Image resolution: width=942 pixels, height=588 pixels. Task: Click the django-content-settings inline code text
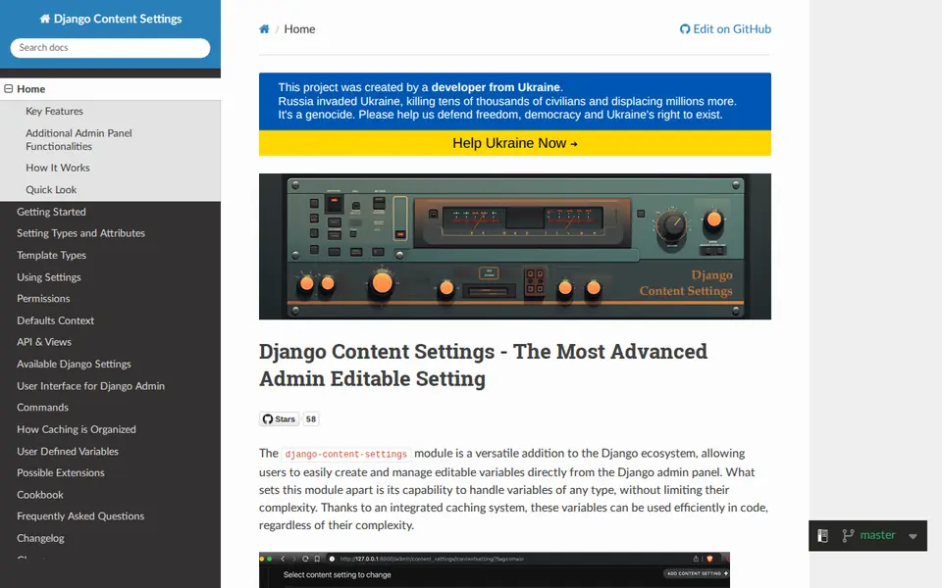click(x=346, y=454)
